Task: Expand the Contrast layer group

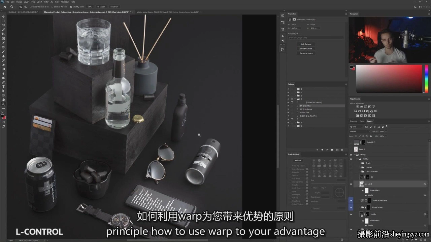Action: point(361,167)
